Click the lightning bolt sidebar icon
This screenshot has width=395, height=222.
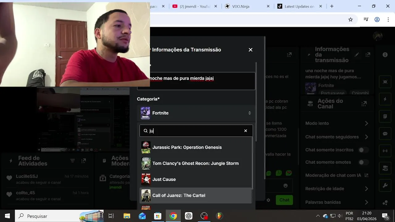point(385,99)
